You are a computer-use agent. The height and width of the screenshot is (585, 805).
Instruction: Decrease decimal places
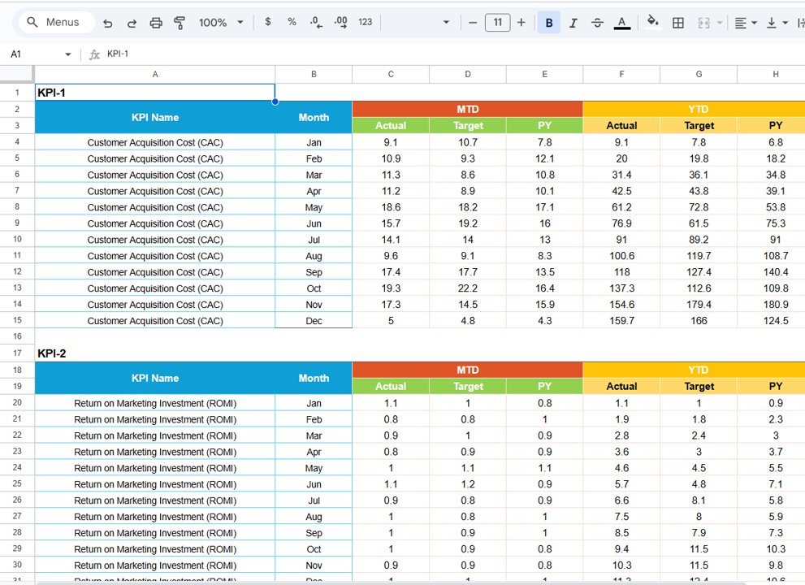point(316,22)
